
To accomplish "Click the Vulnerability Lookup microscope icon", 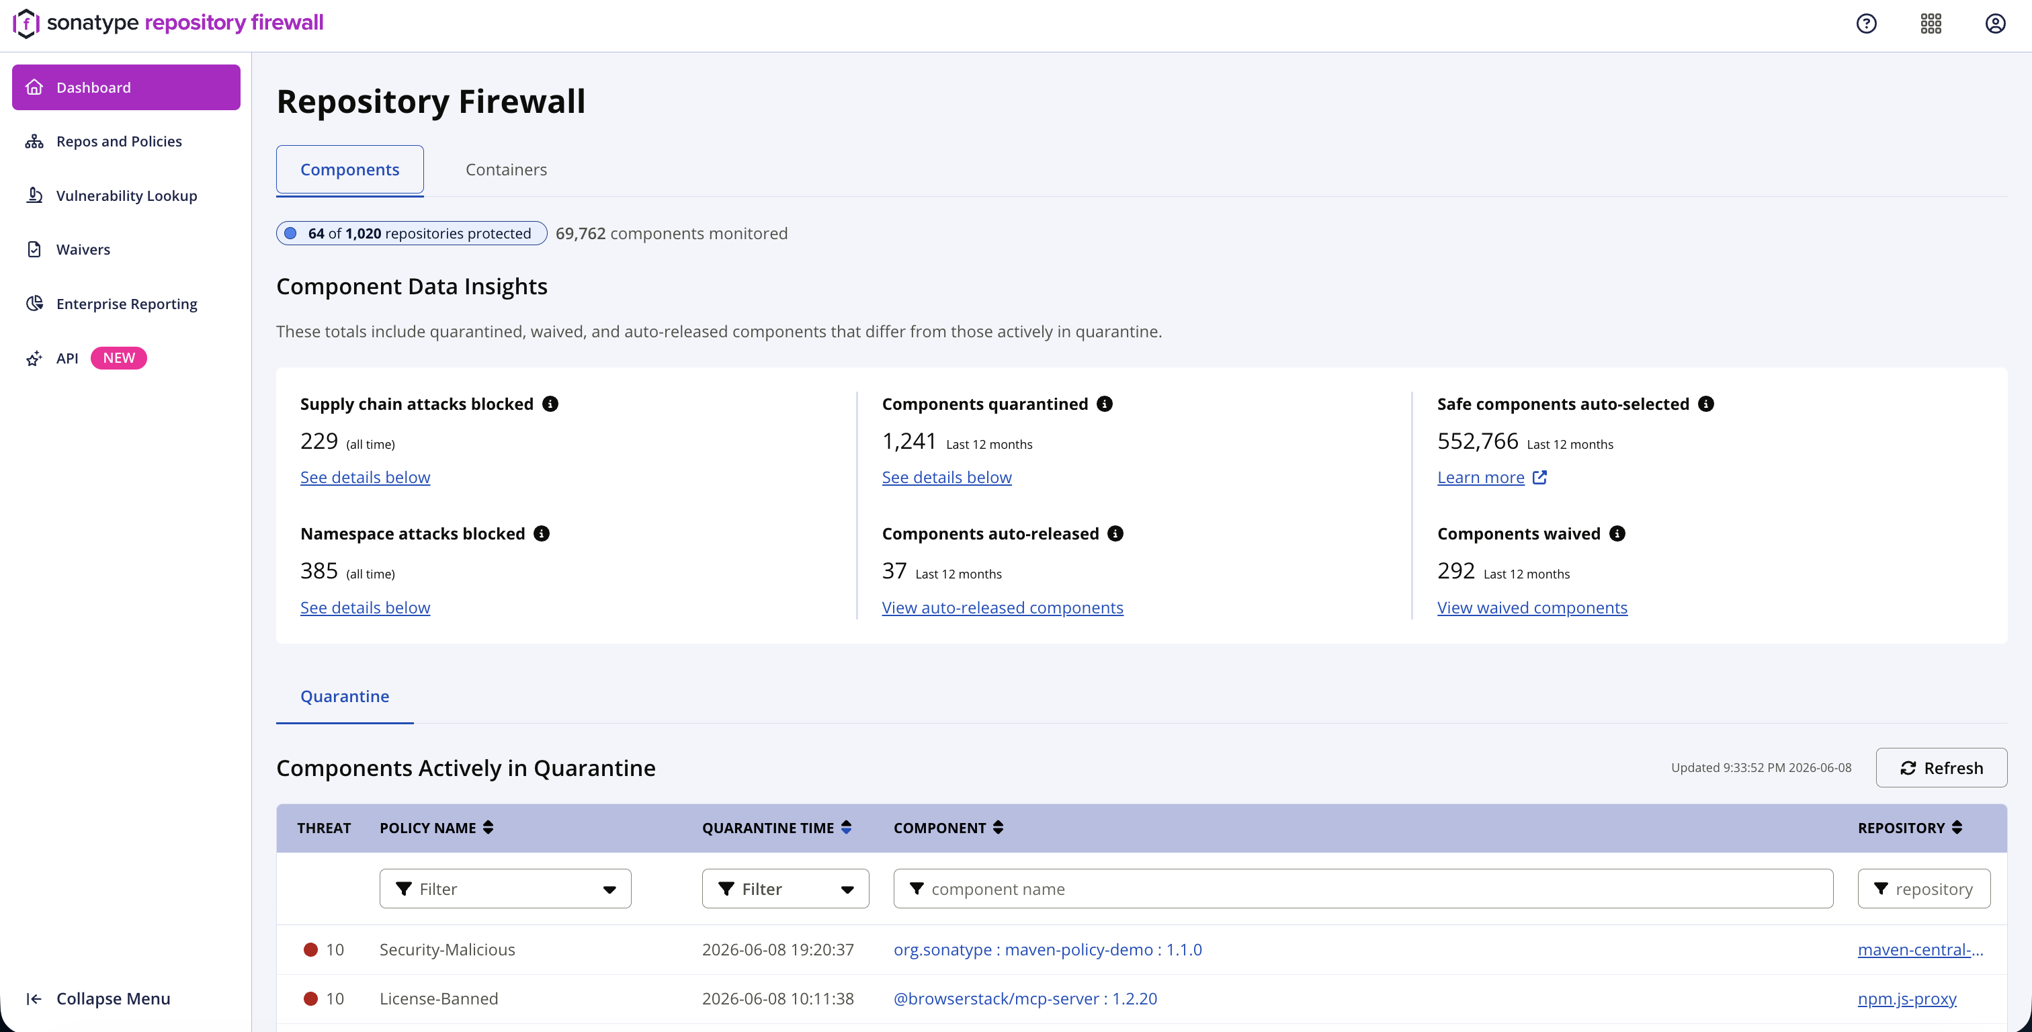I will coord(34,196).
